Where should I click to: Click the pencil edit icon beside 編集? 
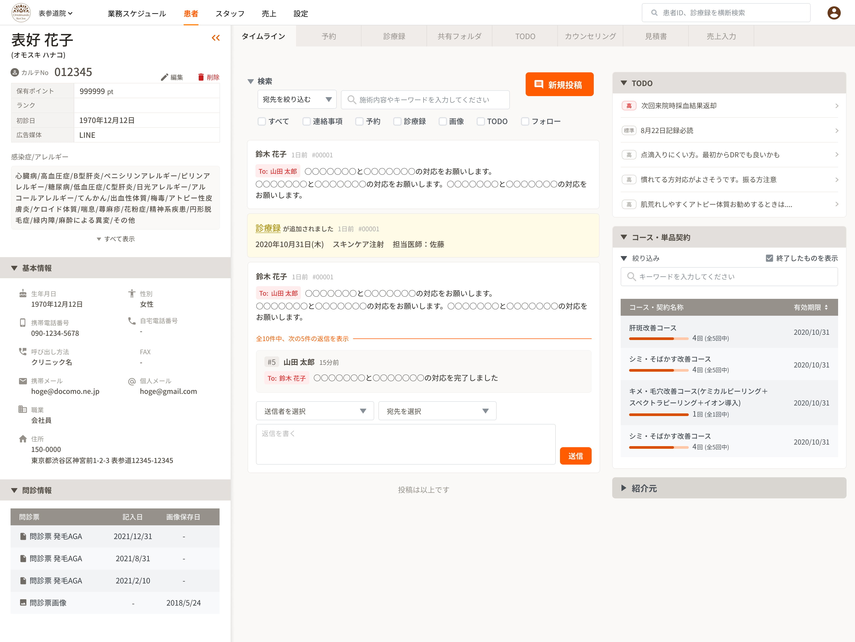164,77
